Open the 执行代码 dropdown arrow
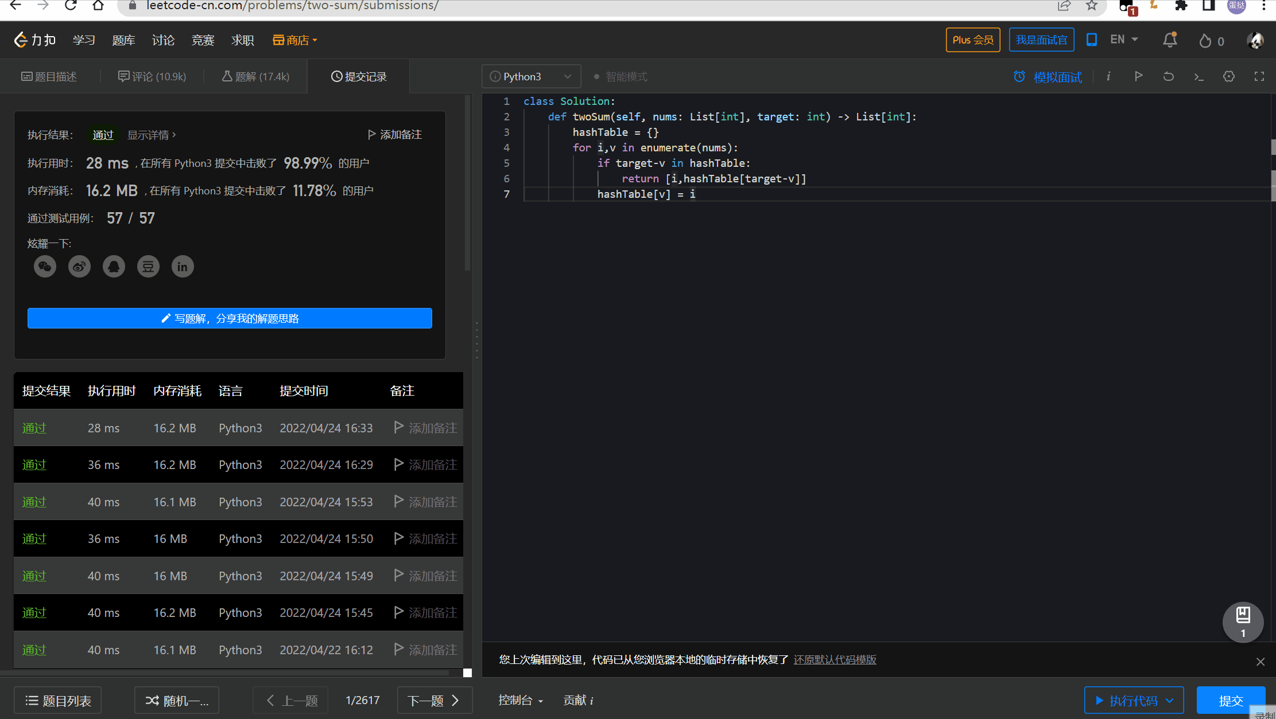This screenshot has width=1276, height=719. [1170, 701]
